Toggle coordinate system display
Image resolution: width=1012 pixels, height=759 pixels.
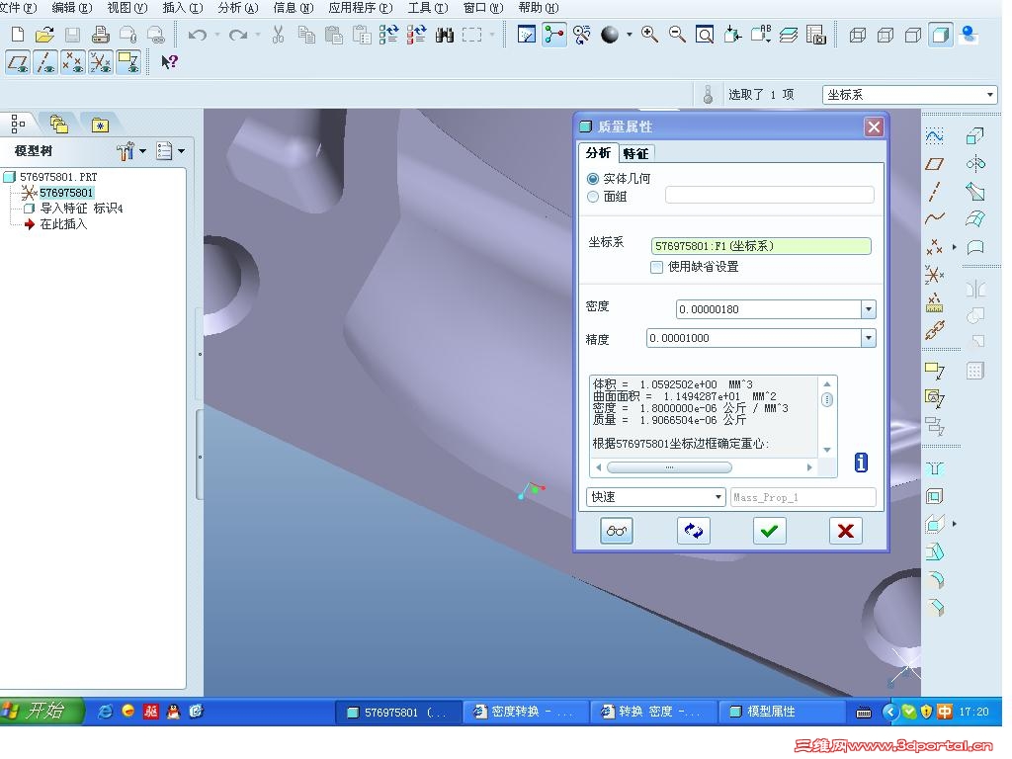100,62
